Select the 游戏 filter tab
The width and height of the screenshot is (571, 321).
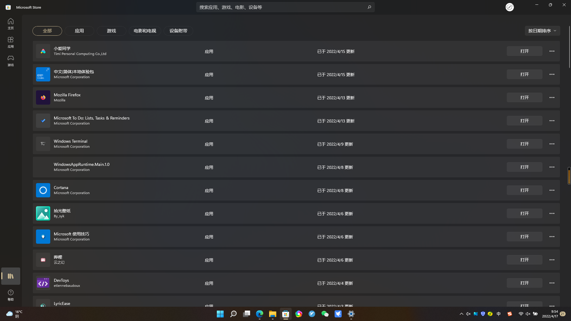click(111, 31)
